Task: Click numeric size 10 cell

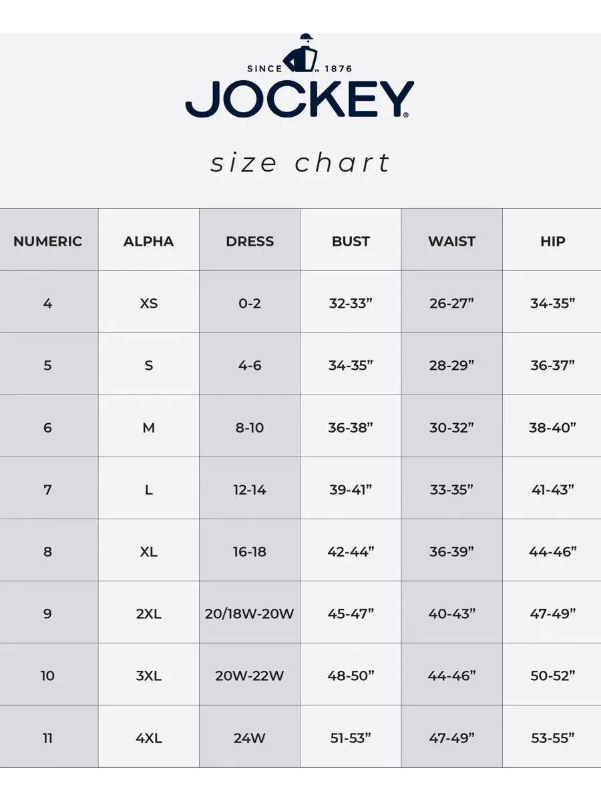Action: (x=47, y=676)
